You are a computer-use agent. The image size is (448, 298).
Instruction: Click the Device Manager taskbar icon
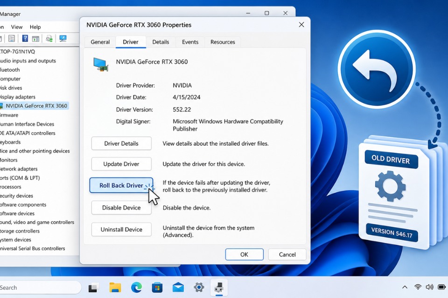click(219, 287)
